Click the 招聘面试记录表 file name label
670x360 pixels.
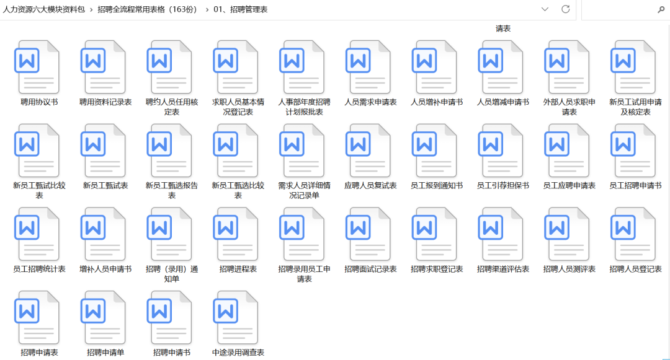[370, 269]
